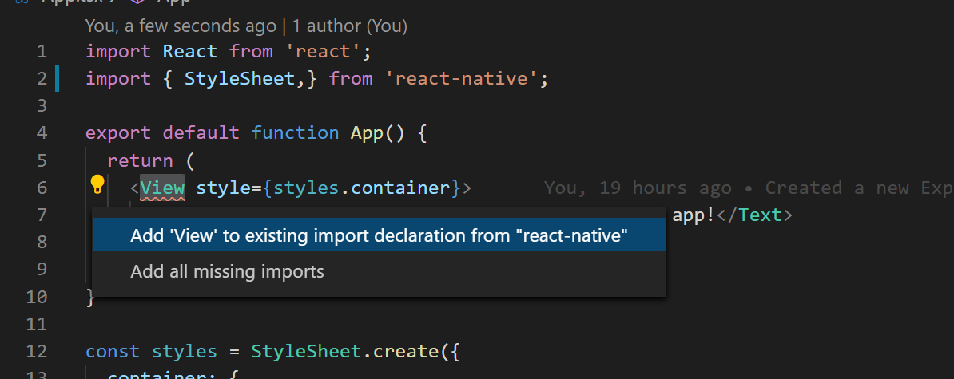
Task: Click StyleSheet in the import on line 2
Action: (239, 79)
